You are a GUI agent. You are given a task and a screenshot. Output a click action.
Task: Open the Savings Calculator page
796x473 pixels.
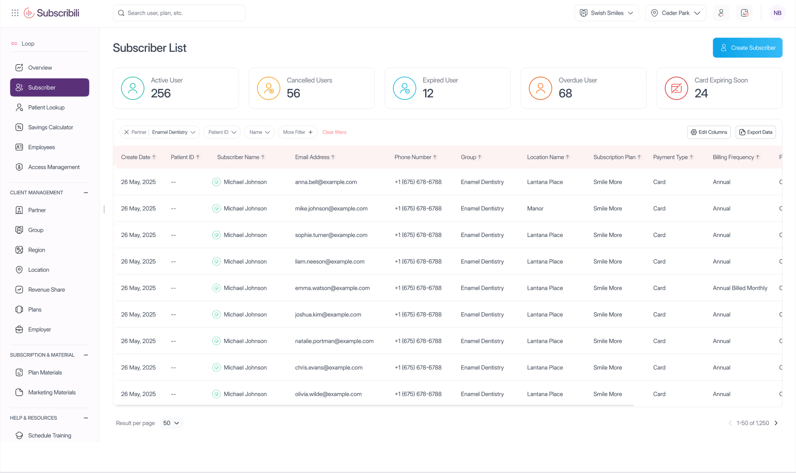50,128
